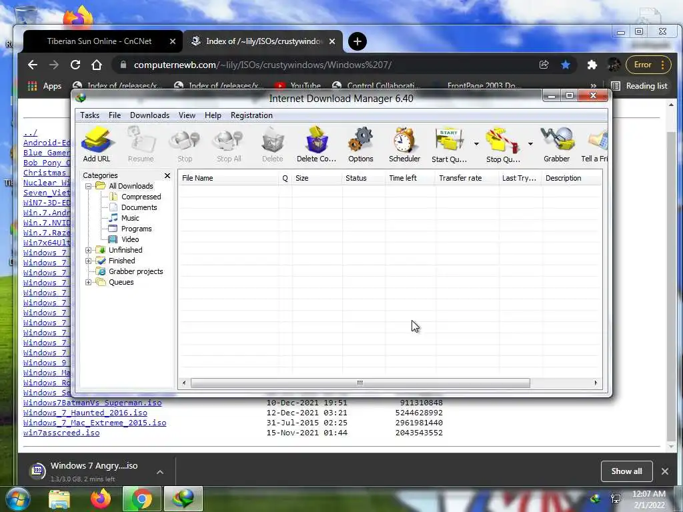The width and height of the screenshot is (683, 512).
Task: Click the Stop Queue icon
Action: tap(503, 145)
